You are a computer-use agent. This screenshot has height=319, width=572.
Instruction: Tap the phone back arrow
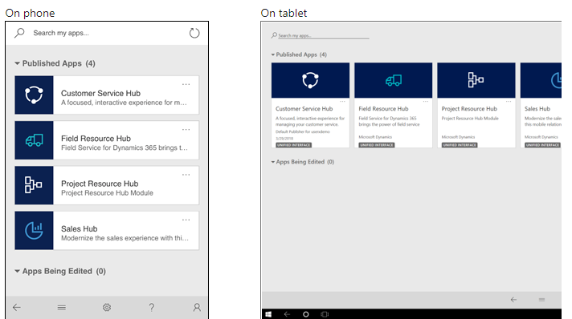17,307
